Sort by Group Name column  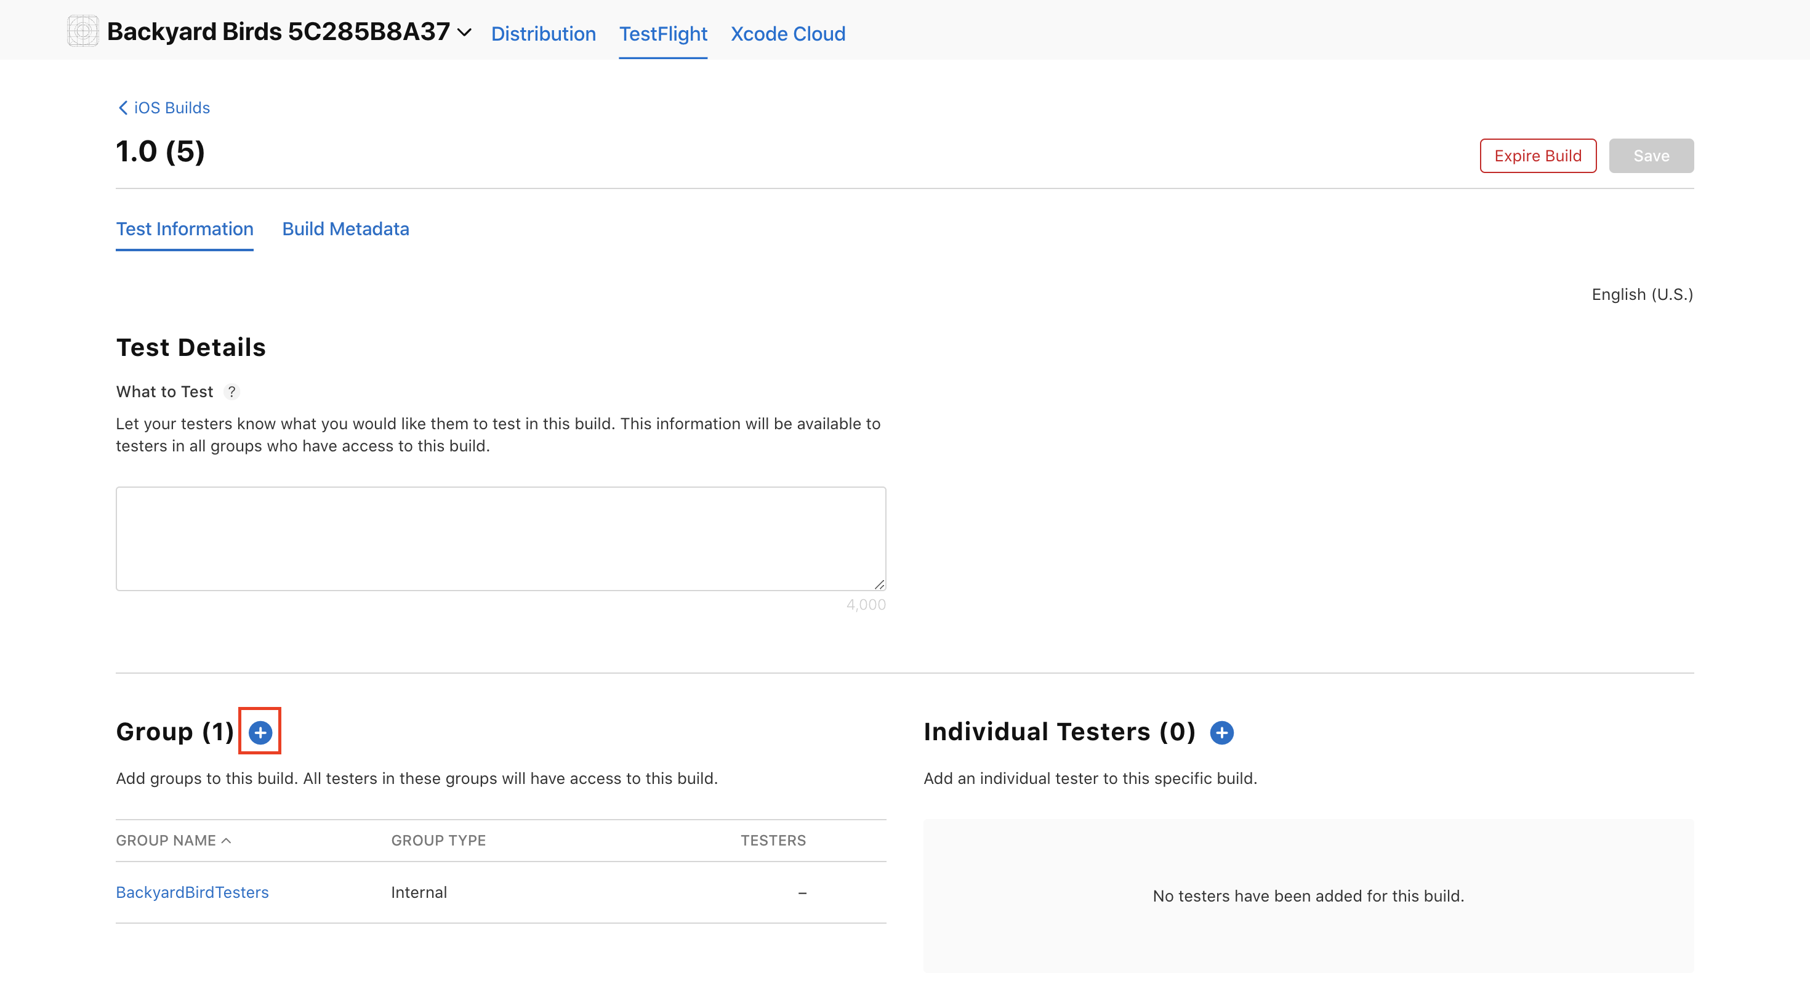point(173,841)
